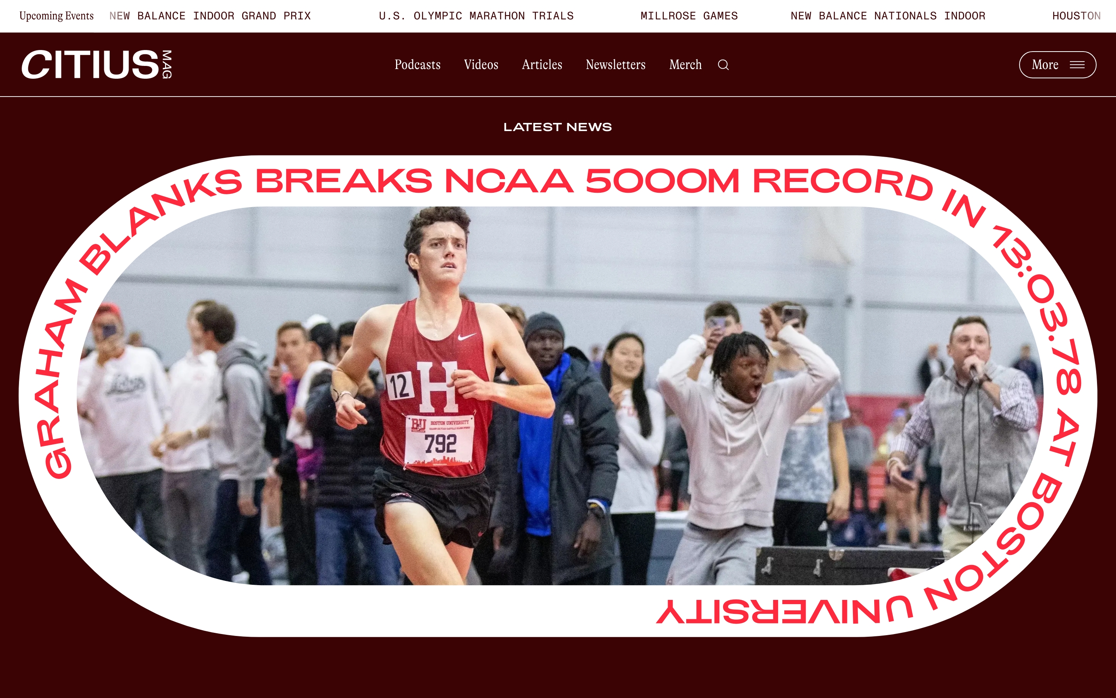
Task: Open New Balance Nationals Indoor event
Action: pyautogui.click(x=888, y=16)
